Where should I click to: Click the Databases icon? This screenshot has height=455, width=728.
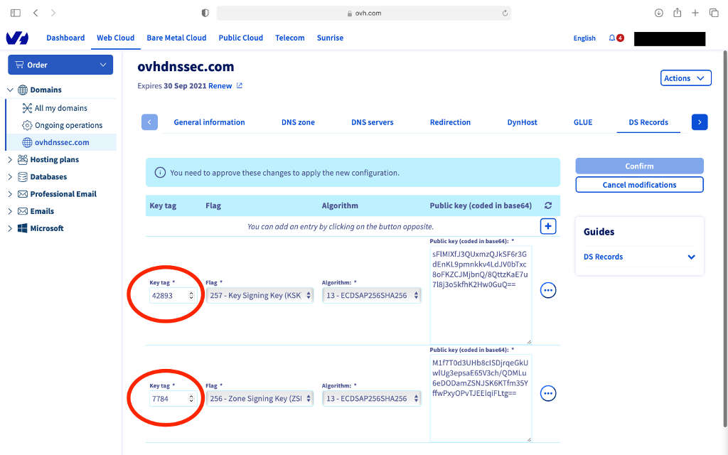22,177
